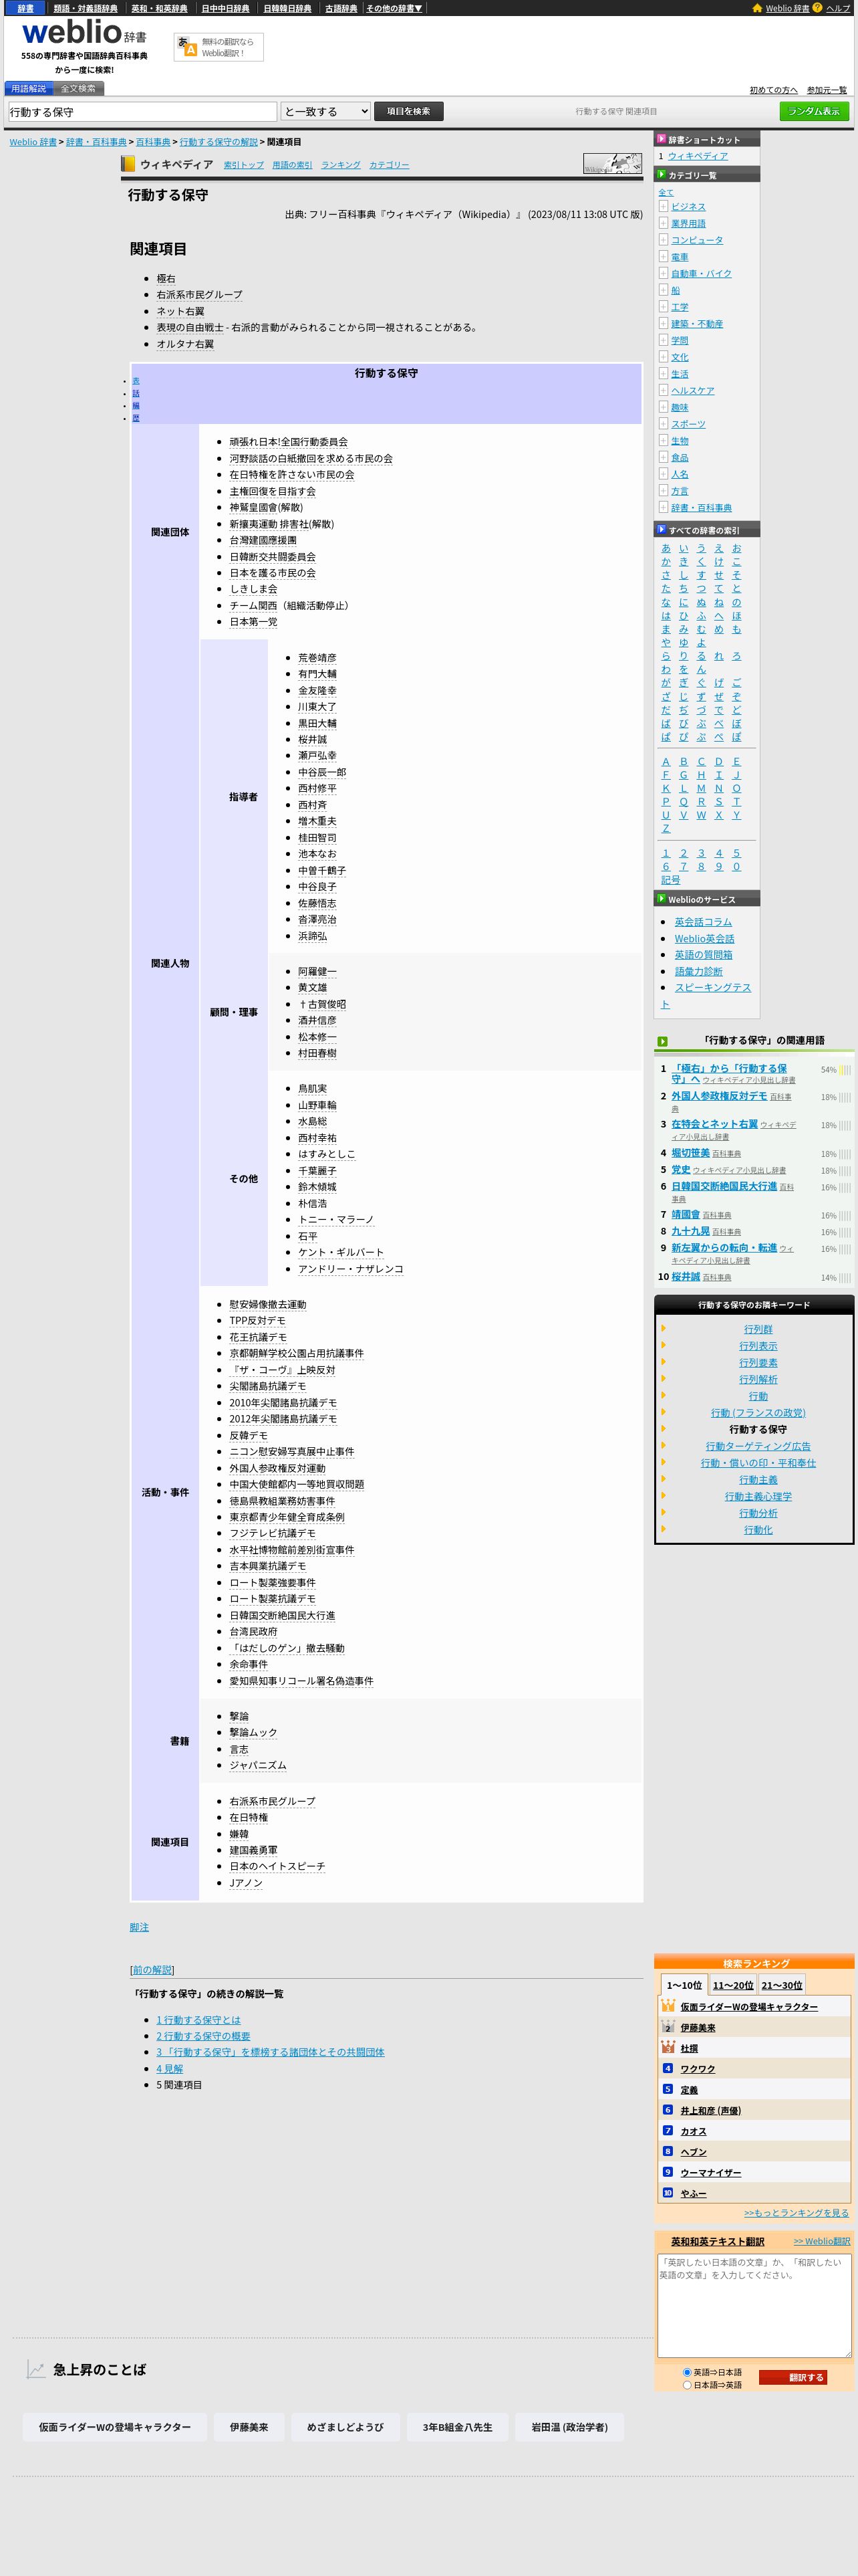Click the green arrow icon of Weblioのサービス
The width and height of the screenshot is (858, 2576).
660,898
